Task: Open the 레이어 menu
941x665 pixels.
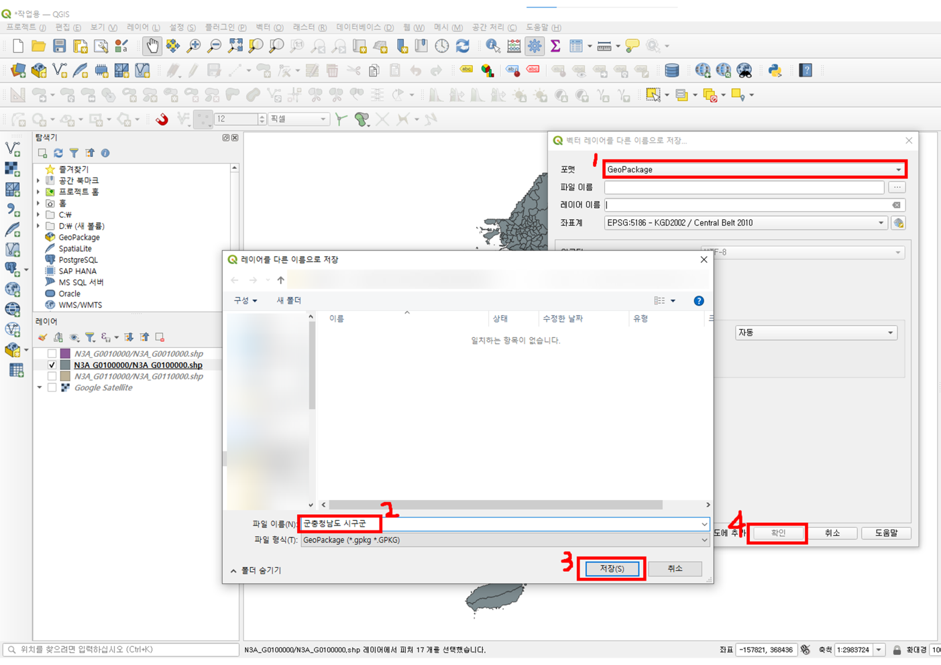Action: pyautogui.click(x=144, y=27)
